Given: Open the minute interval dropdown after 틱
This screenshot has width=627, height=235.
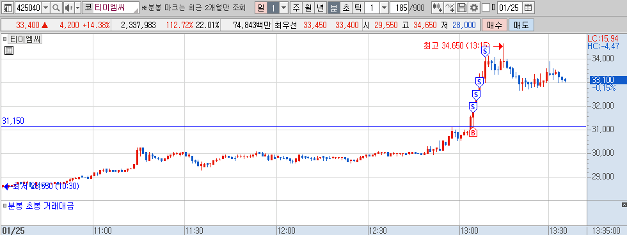Looking at the screenshot, I should click(383, 8).
